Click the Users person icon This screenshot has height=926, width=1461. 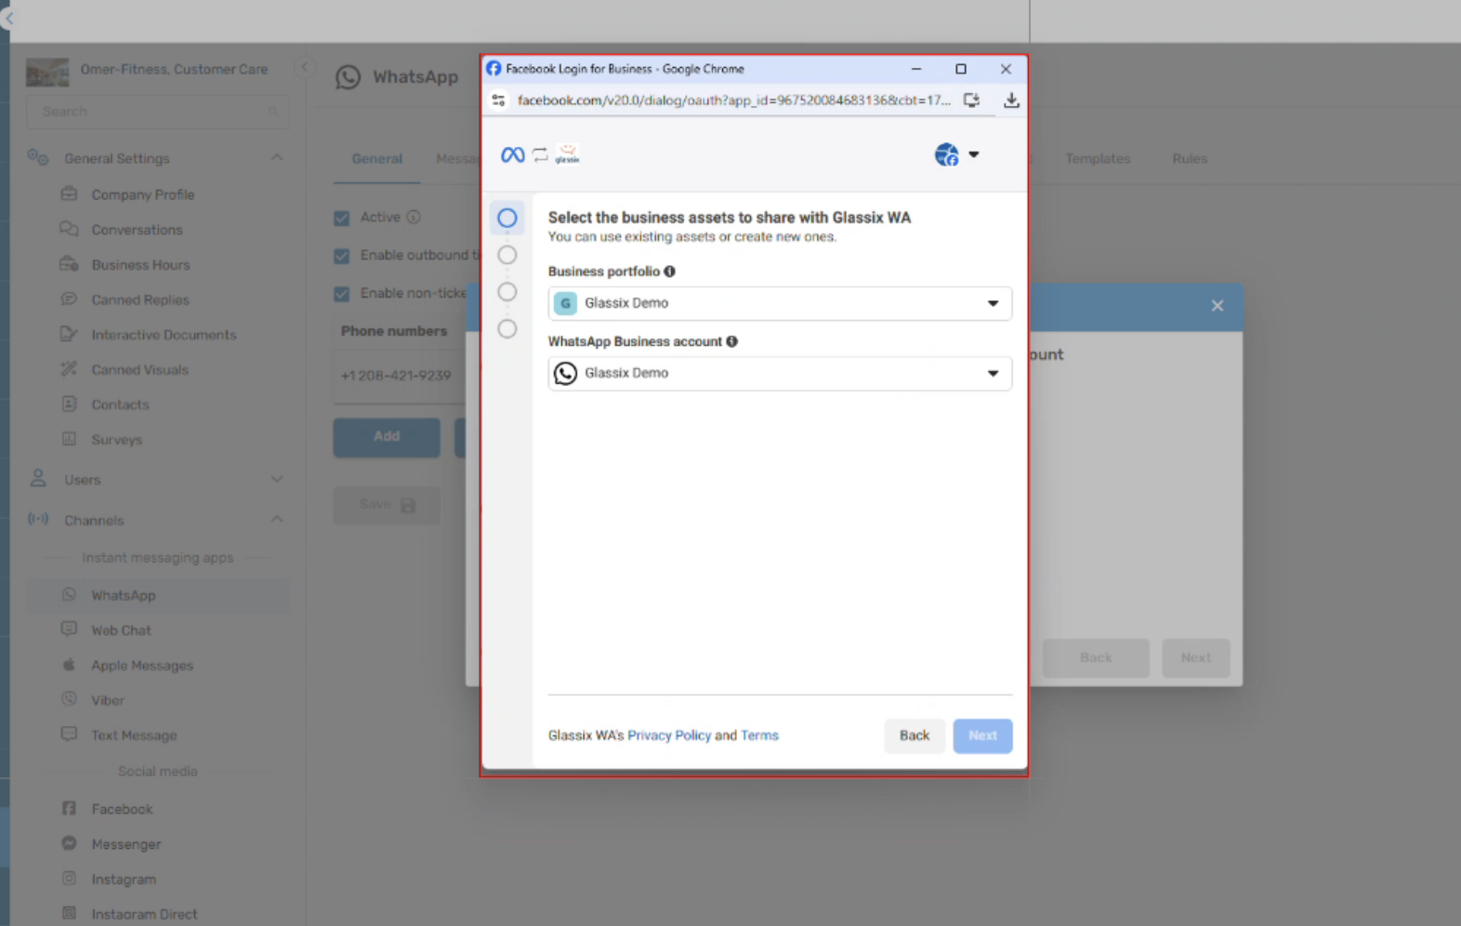click(38, 479)
